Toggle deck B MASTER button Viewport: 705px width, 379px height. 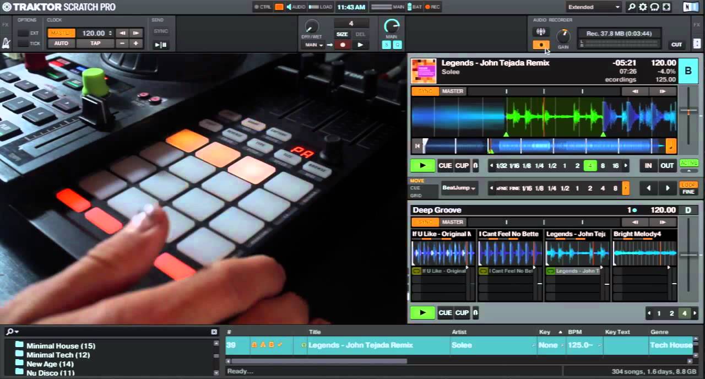point(453,91)
